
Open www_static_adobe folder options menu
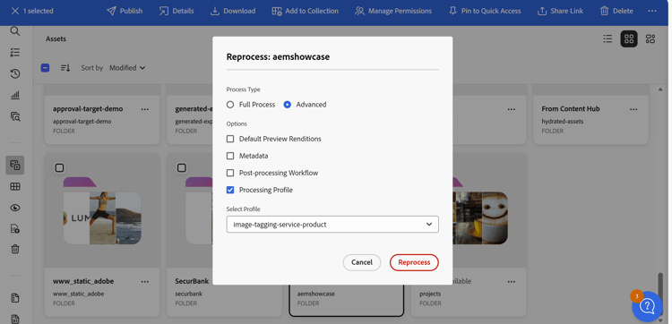145,282
